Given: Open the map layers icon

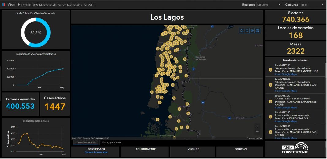Looking at the screenshot, I should point(252,31).
